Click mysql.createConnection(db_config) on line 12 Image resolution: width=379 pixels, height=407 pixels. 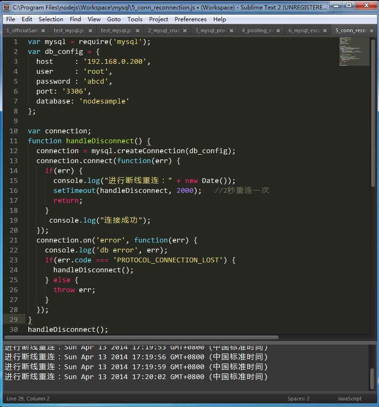point(161,151)
